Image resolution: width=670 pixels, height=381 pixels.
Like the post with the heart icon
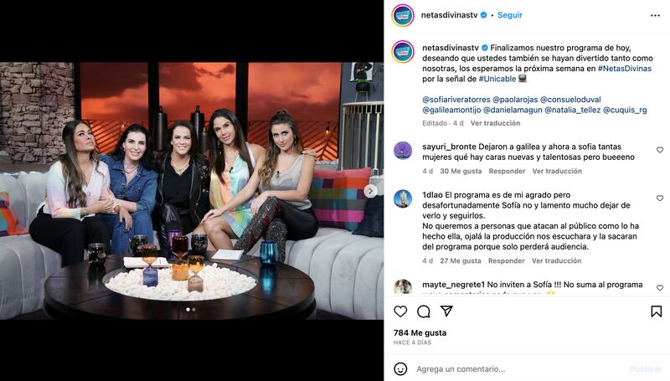pos(400,311)
